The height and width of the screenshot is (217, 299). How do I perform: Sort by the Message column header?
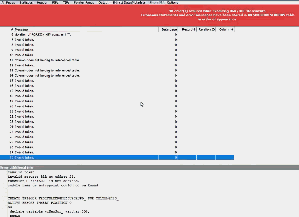[x=86, y=29]
